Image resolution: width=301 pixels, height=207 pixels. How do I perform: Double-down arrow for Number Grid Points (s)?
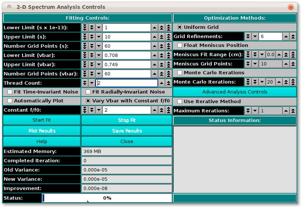click(x=92, y=46)
